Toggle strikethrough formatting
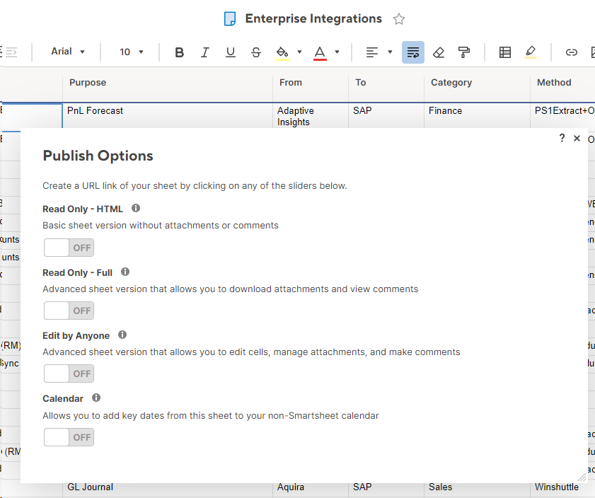The image size is (595, 498). point(256,52)
